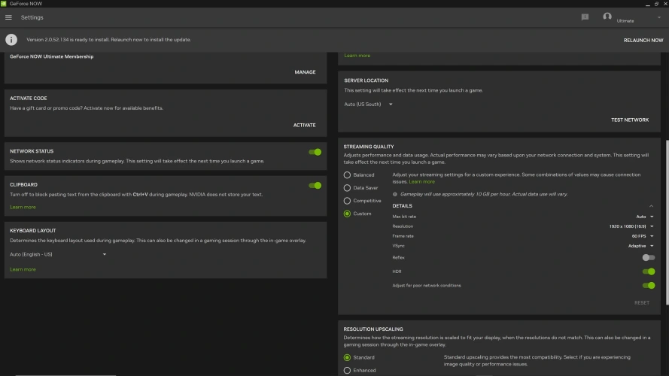Toggle the Network Status switch

click(315, 152)
